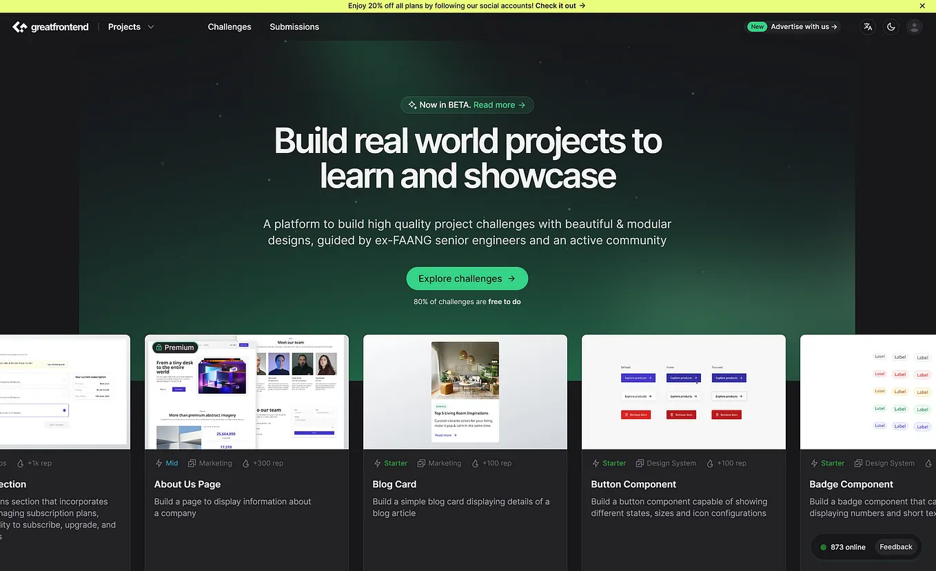Open the Badge Component preview thumbnail
This screenshot has width=936, height=571.
point(868,392)
